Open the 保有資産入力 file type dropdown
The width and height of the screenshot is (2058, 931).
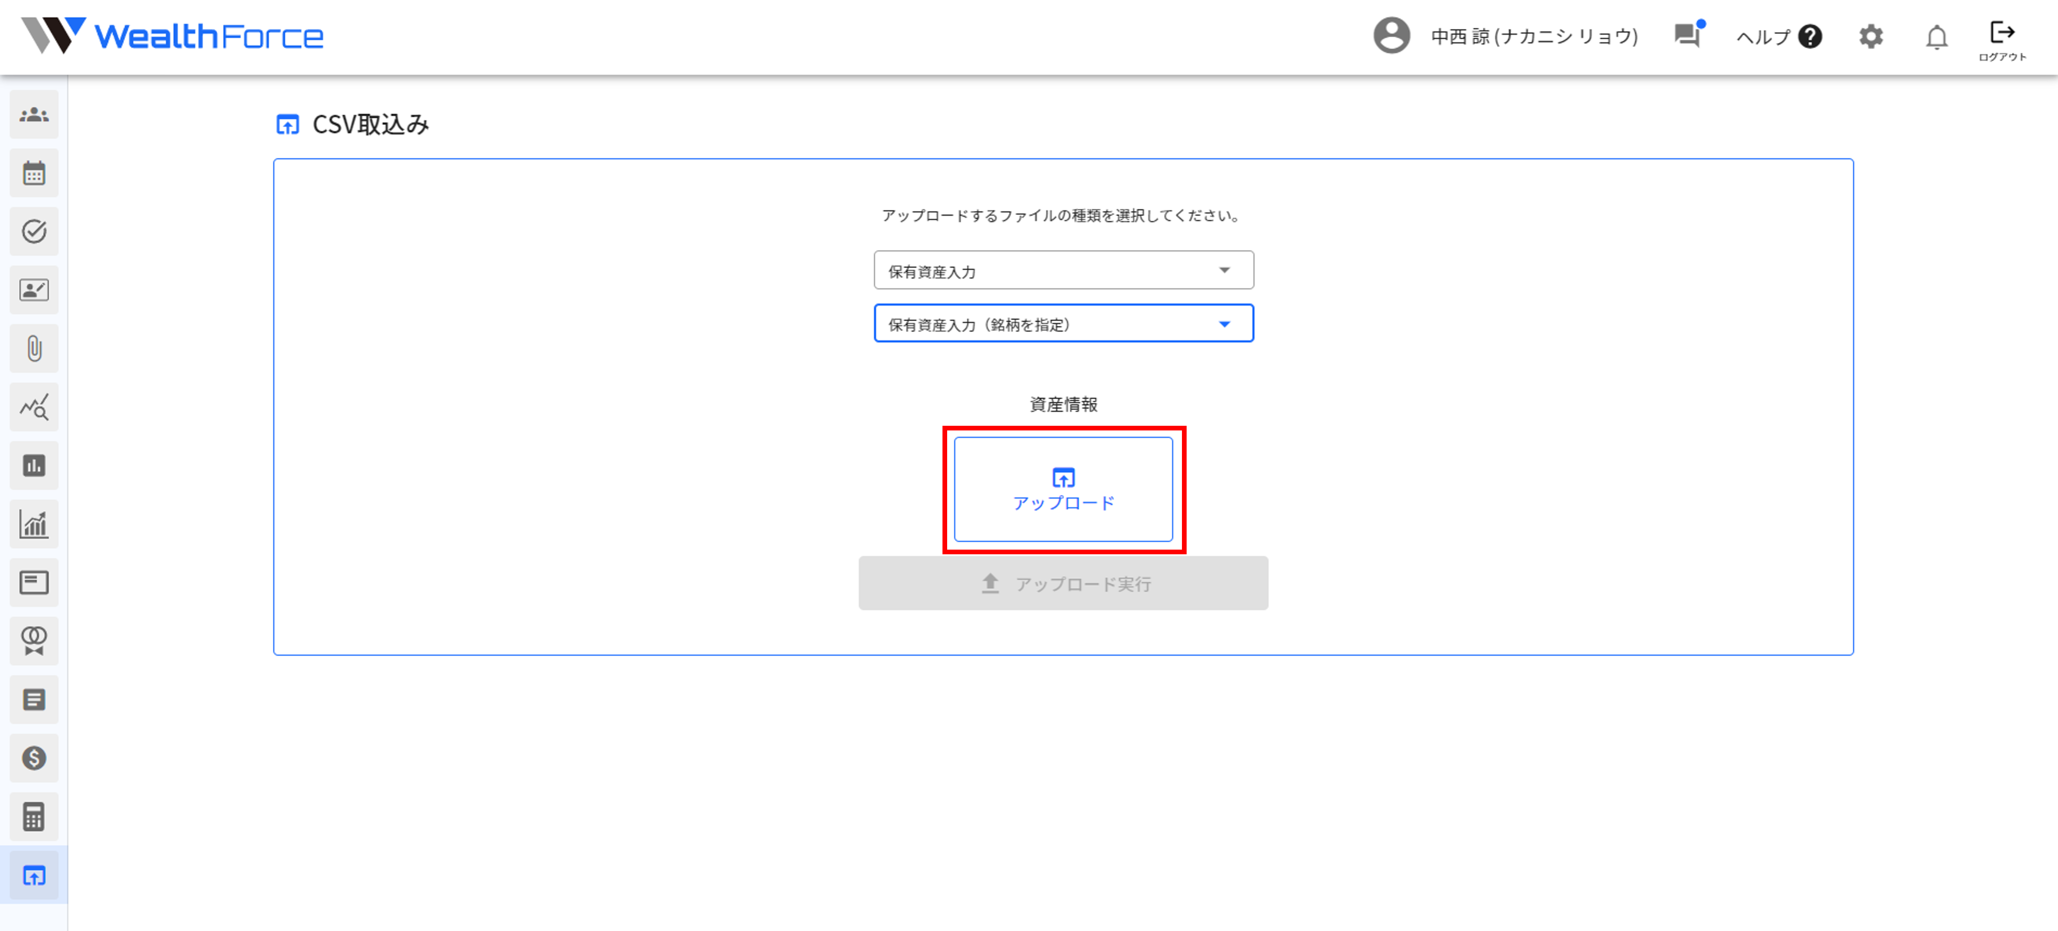click(x=1063, y=271)
